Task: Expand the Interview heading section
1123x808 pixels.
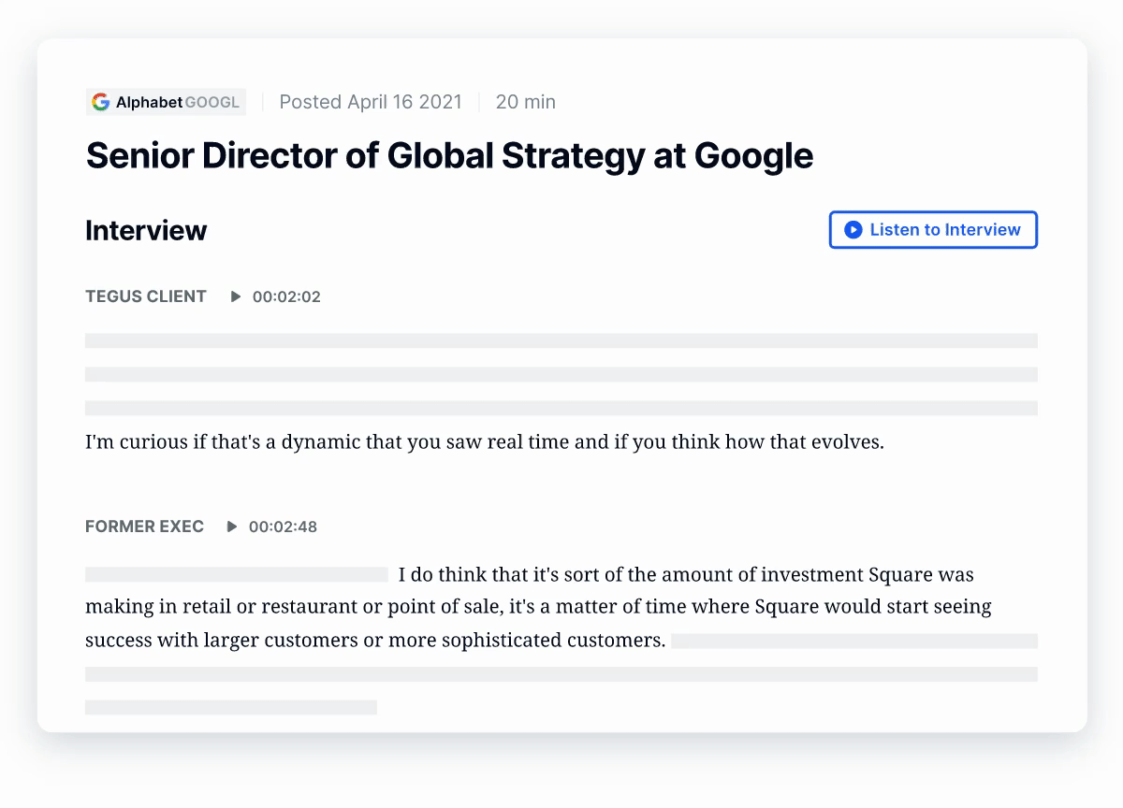Action: pos(146,230)
